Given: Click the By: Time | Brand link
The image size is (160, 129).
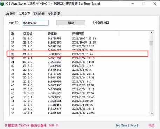Looking at the screenshot, I should [x=127, y=125].
